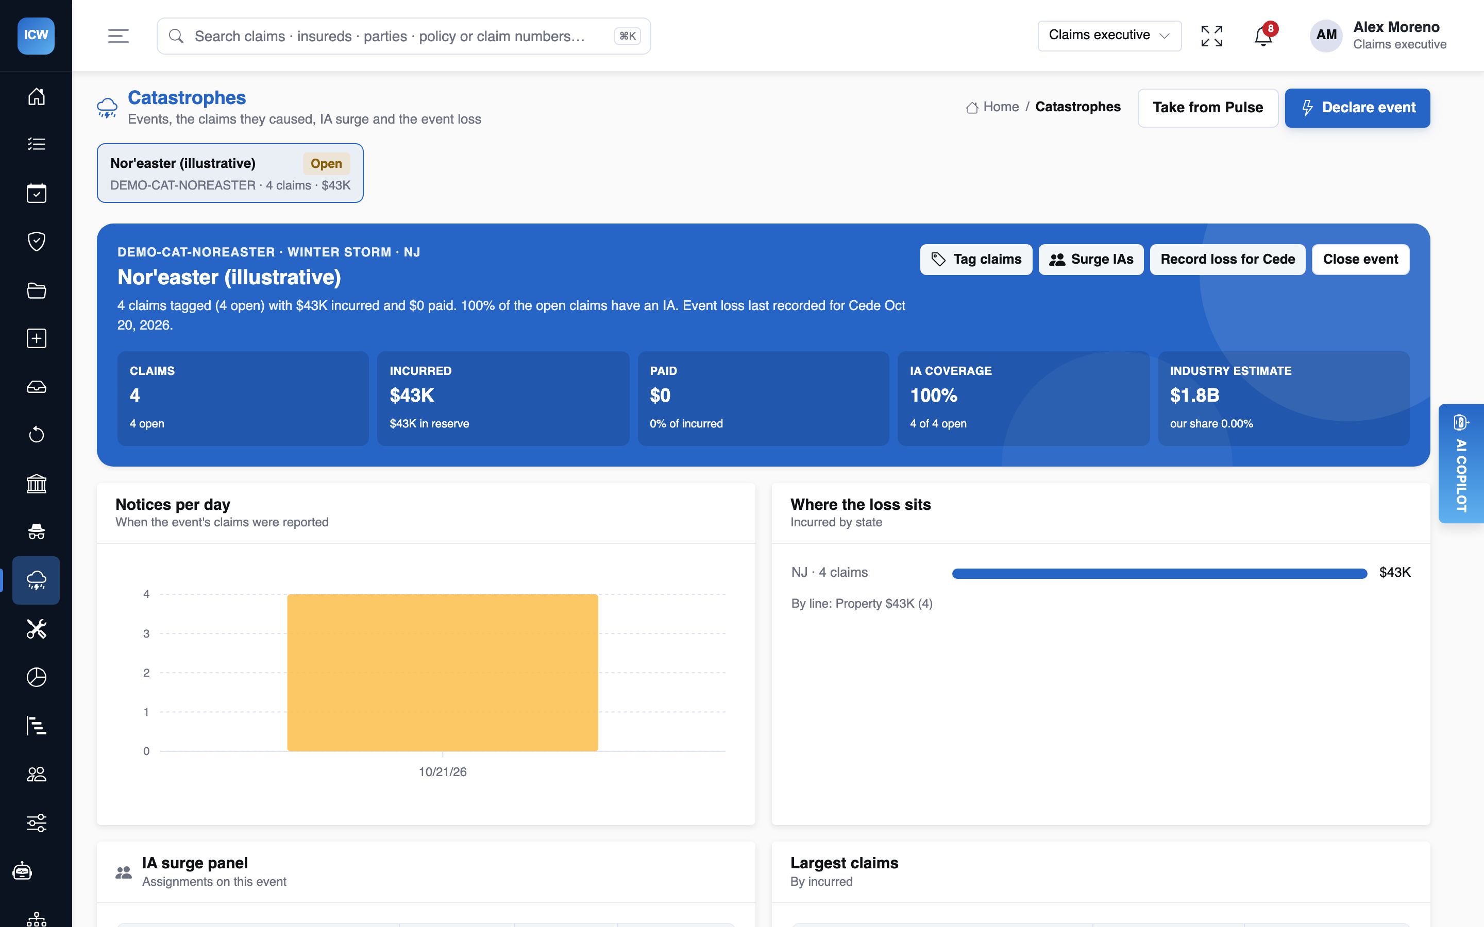
Task: Click the NJ incurred progress bar
Action: (1159, 573)
